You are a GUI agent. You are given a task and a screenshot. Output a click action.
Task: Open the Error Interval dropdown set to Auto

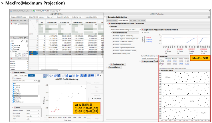pos(33,113)
